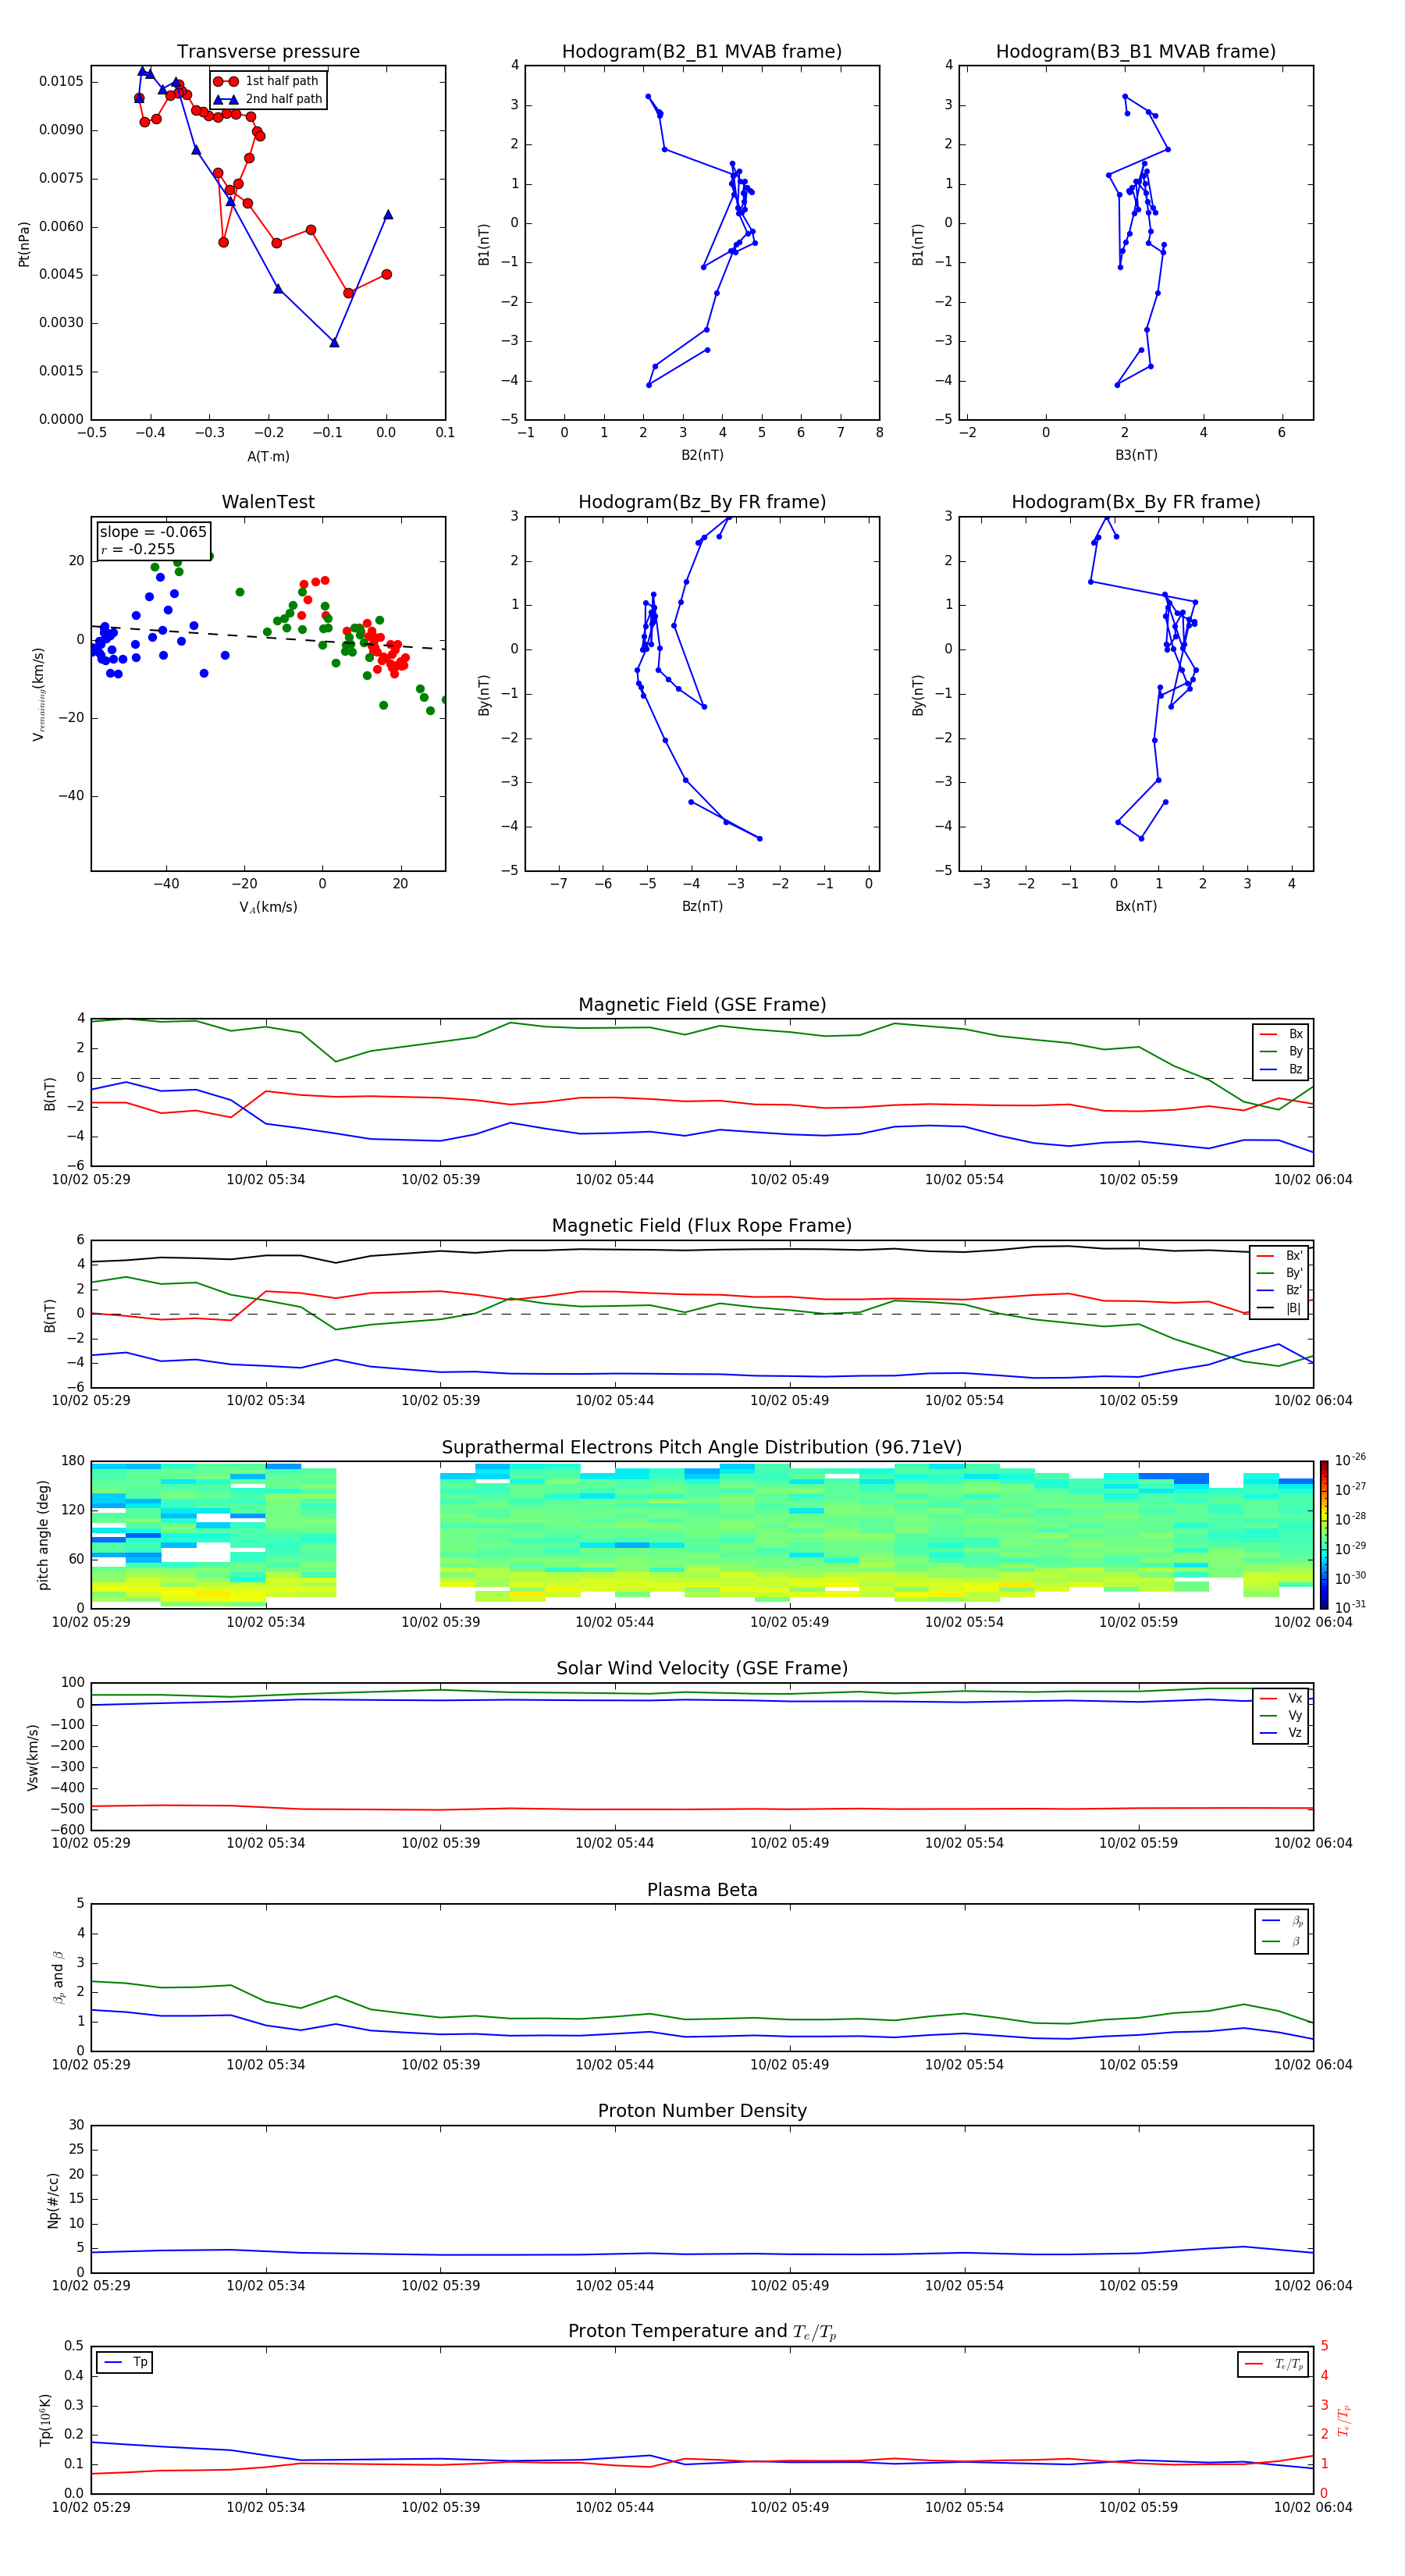Click '10/02 05:44' tick under Plasma Beta
This screenshot has height=2576, width=1405.
coord(615,2064)
